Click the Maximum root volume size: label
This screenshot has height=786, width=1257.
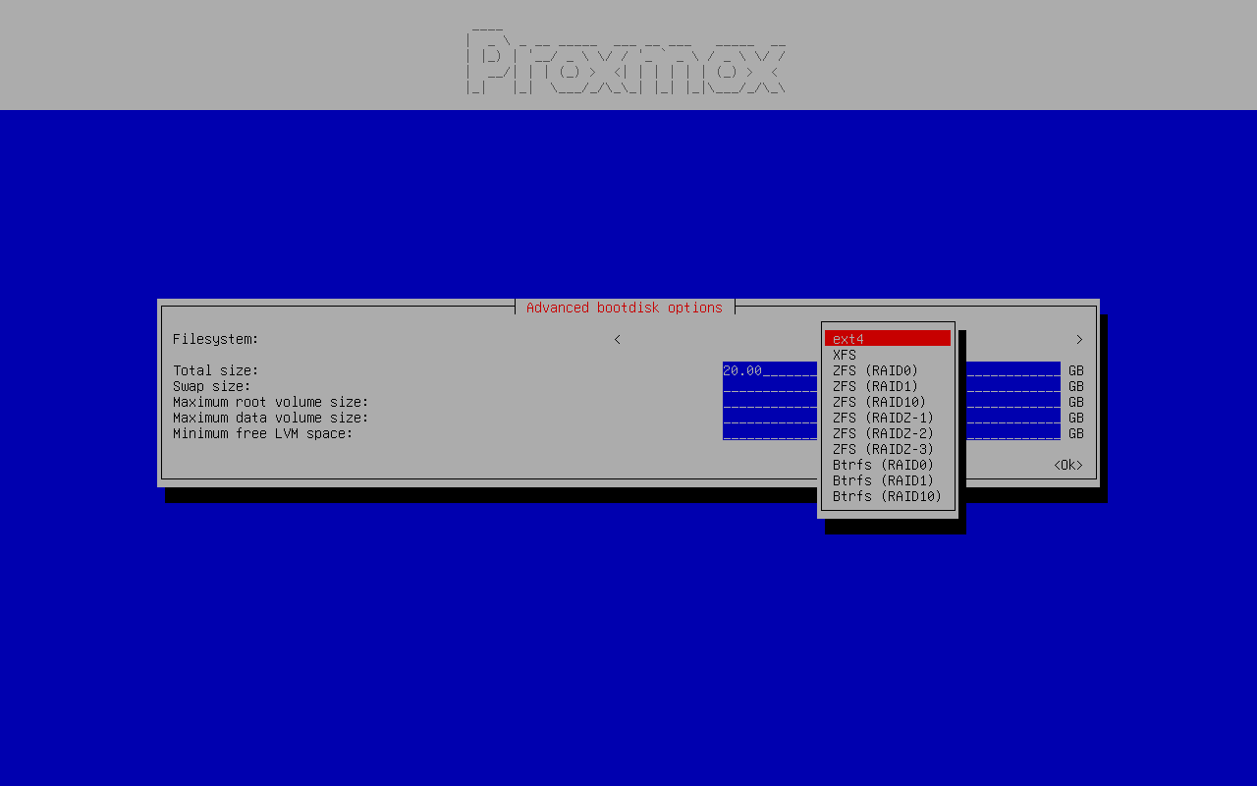click(271, 402)
